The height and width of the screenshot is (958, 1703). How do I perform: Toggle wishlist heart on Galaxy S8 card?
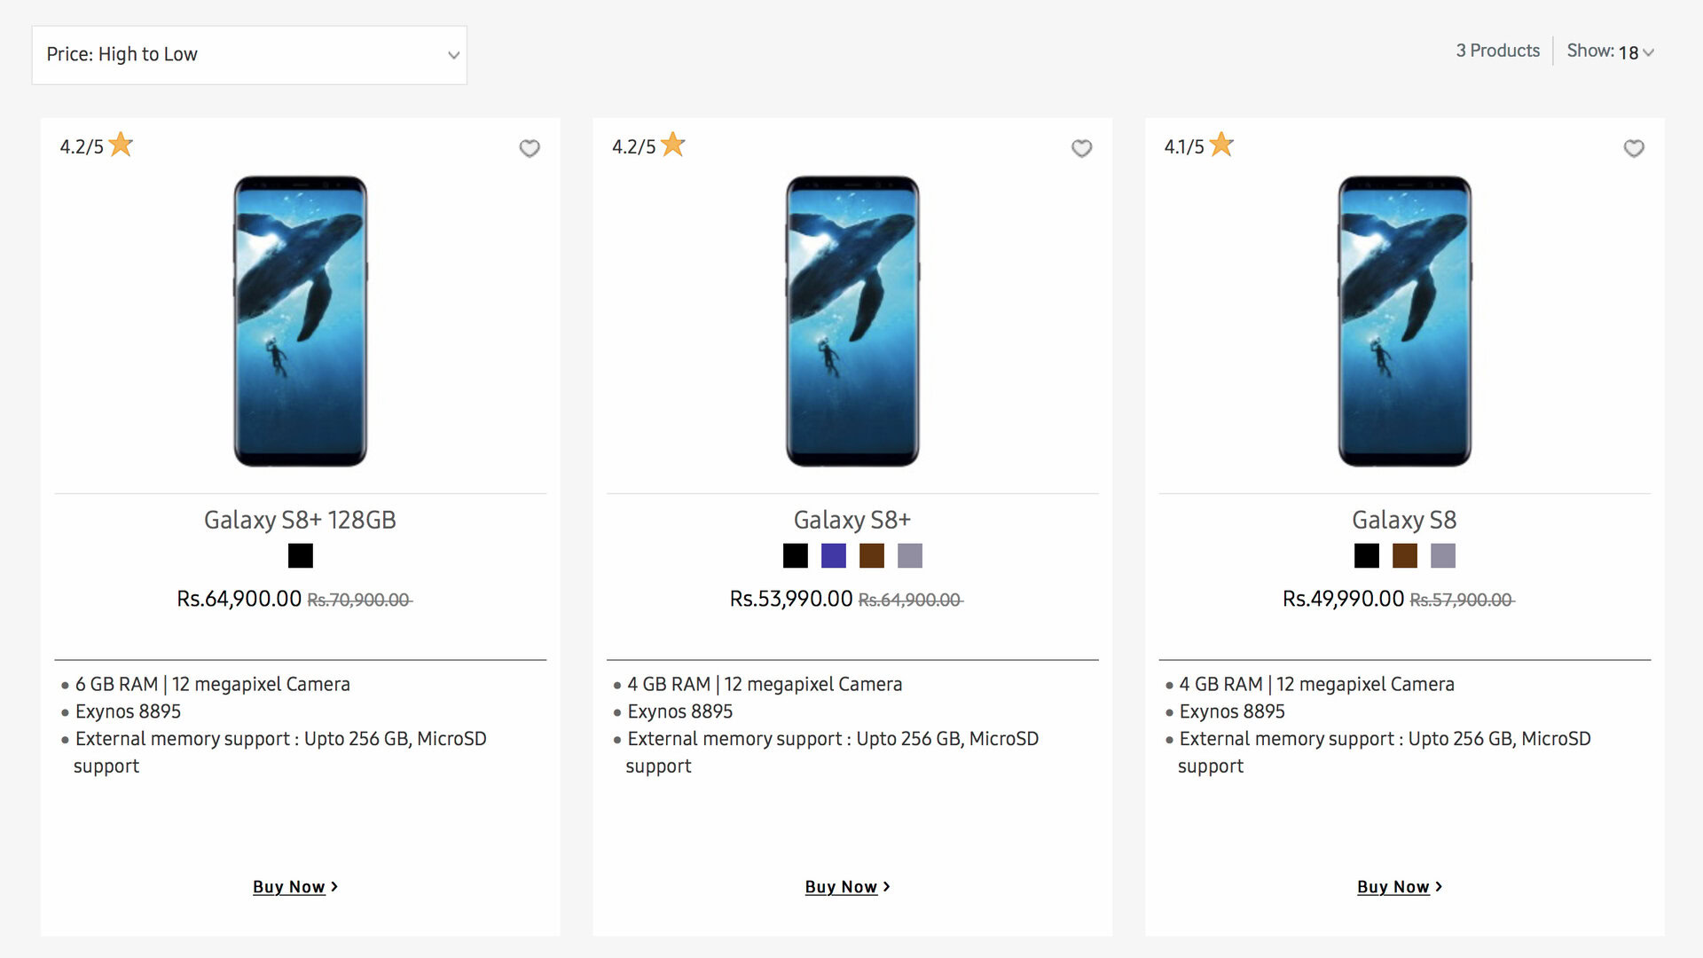pyautogui.click(x=1634, y=148)
